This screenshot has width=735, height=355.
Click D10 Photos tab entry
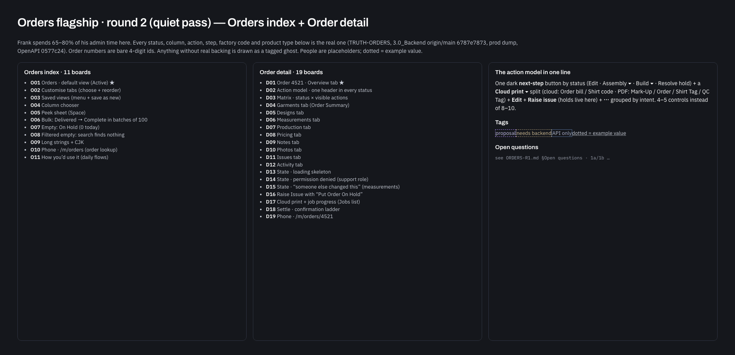click(x=284, y=150)
